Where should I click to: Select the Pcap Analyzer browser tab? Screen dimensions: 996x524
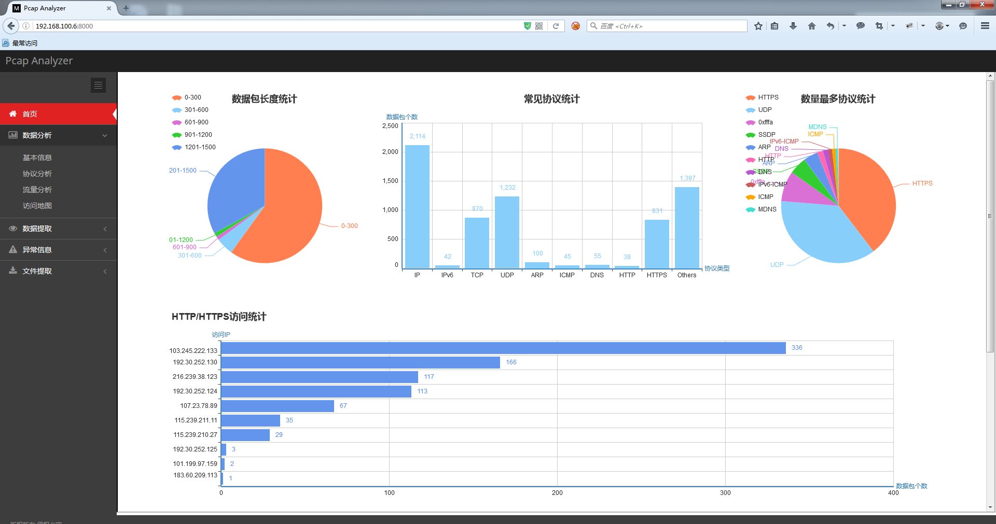click(x=57, y=8)
